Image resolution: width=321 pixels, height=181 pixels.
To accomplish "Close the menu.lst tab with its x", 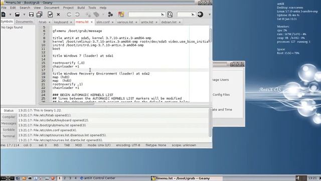I will click(91, 22).
